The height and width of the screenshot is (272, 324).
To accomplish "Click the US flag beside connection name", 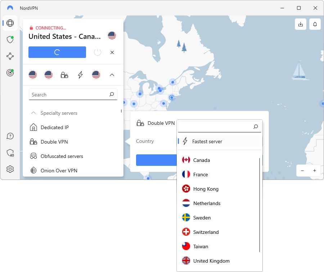I will point(112,36).
